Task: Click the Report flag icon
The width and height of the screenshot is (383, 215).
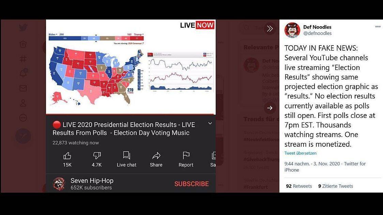Action: 186,155
